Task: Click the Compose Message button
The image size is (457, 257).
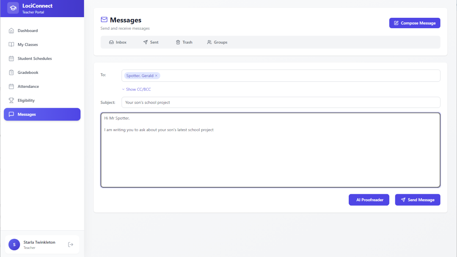Action: coord(415,23)
